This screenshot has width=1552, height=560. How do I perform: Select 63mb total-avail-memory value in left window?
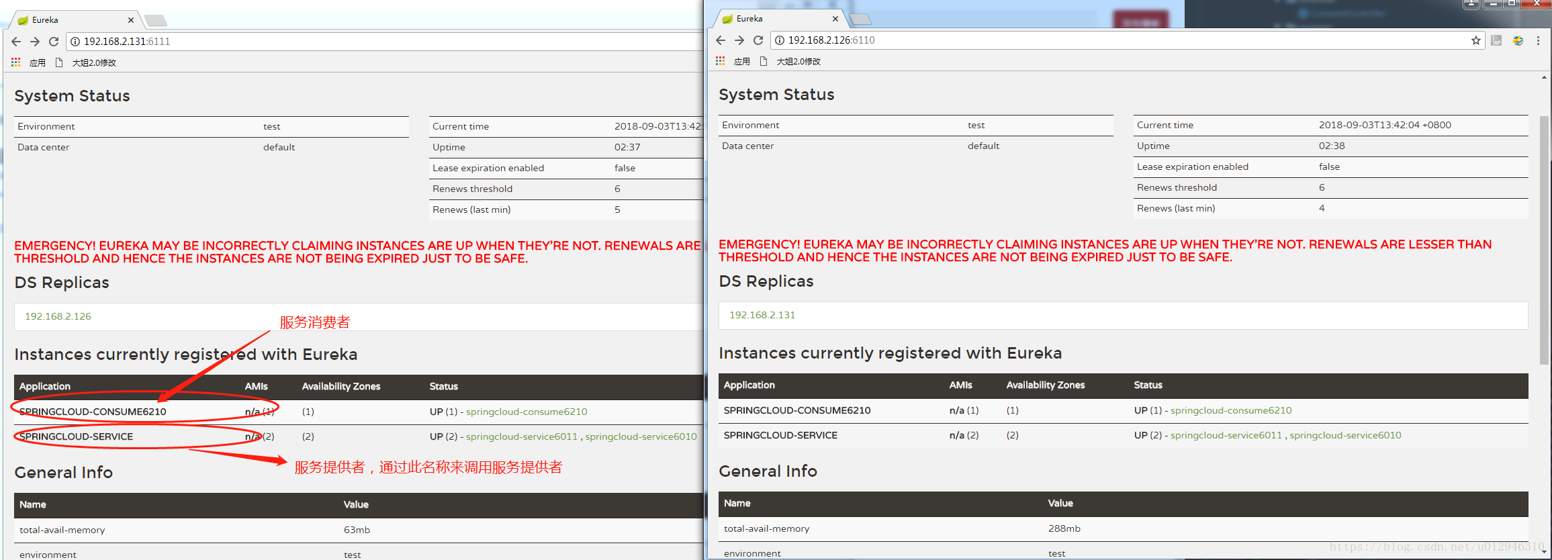(x=357, y=530)
